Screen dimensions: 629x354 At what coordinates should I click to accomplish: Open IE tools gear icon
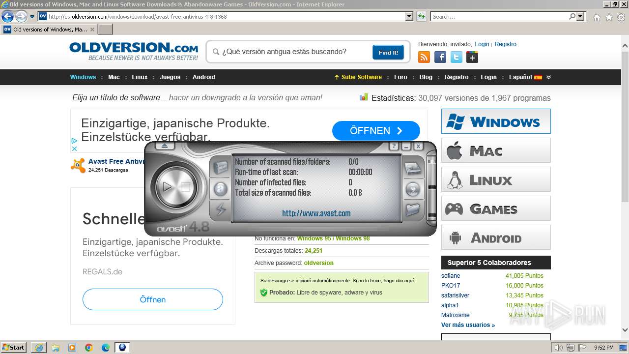click(621, 17)
